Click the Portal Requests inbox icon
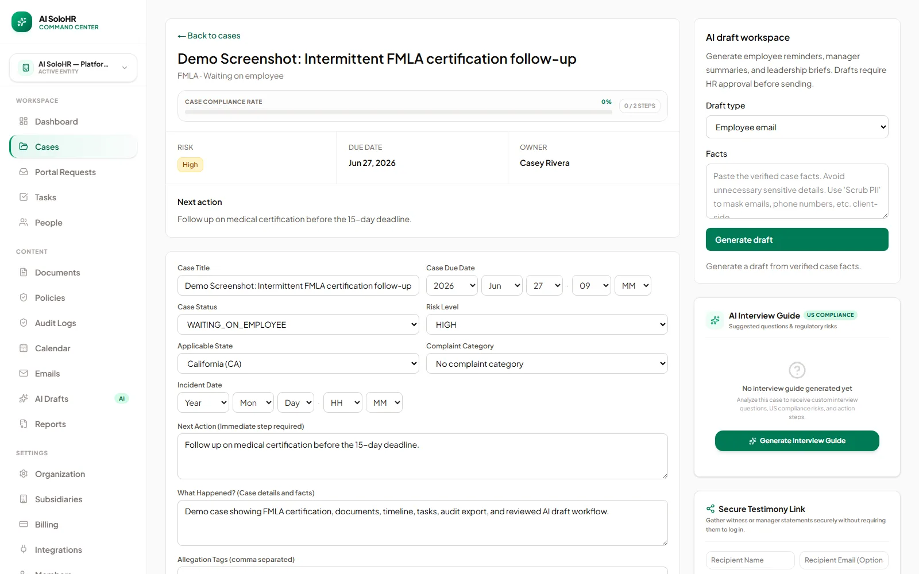Viewport: 919px width, 574px height. (24, 172)
